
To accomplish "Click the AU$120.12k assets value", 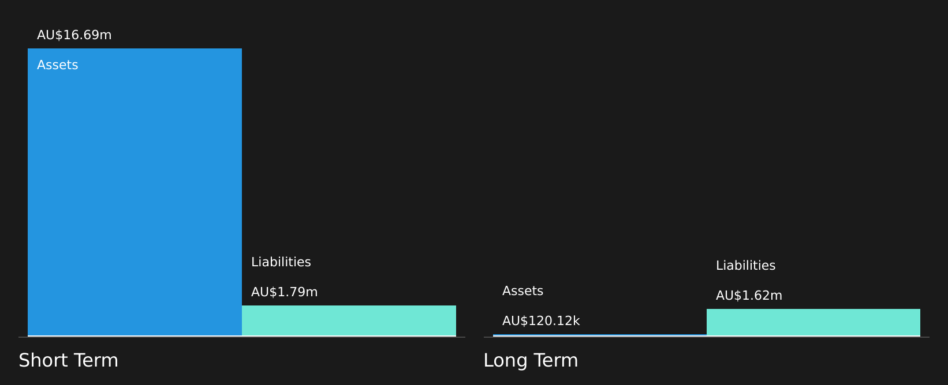I will point(541,321).
